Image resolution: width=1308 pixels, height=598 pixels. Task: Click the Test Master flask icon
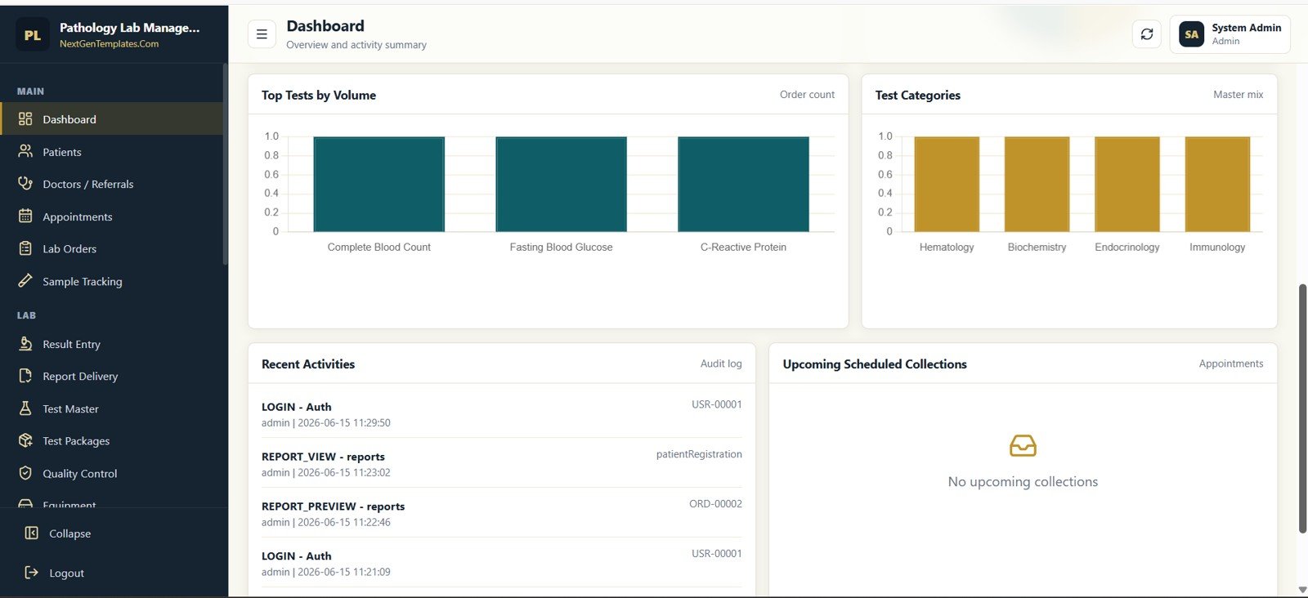click(25, 408)
